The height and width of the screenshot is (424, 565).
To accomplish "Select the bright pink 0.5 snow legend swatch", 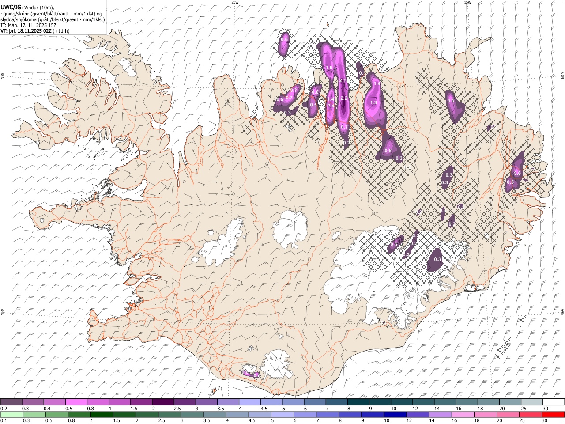I will point(76,402).
